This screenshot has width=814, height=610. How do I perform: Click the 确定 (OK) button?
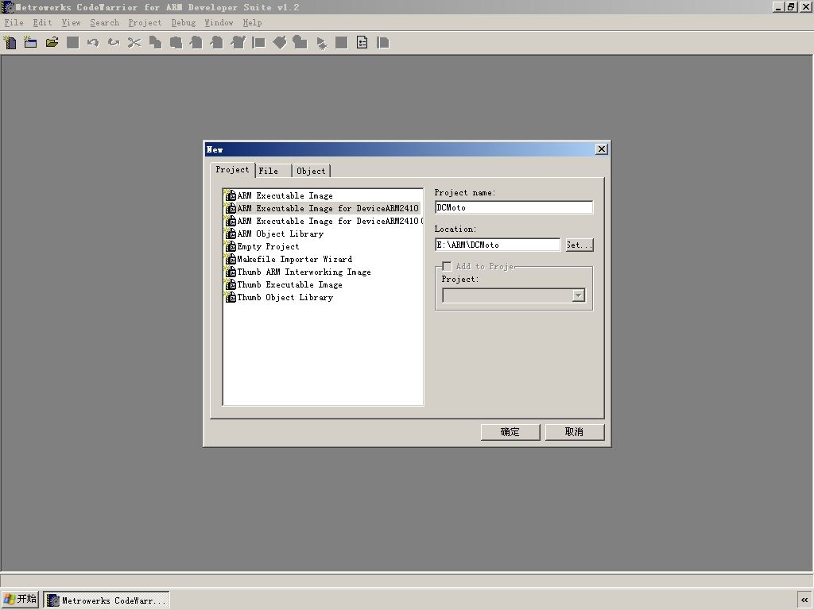(510, 432)
